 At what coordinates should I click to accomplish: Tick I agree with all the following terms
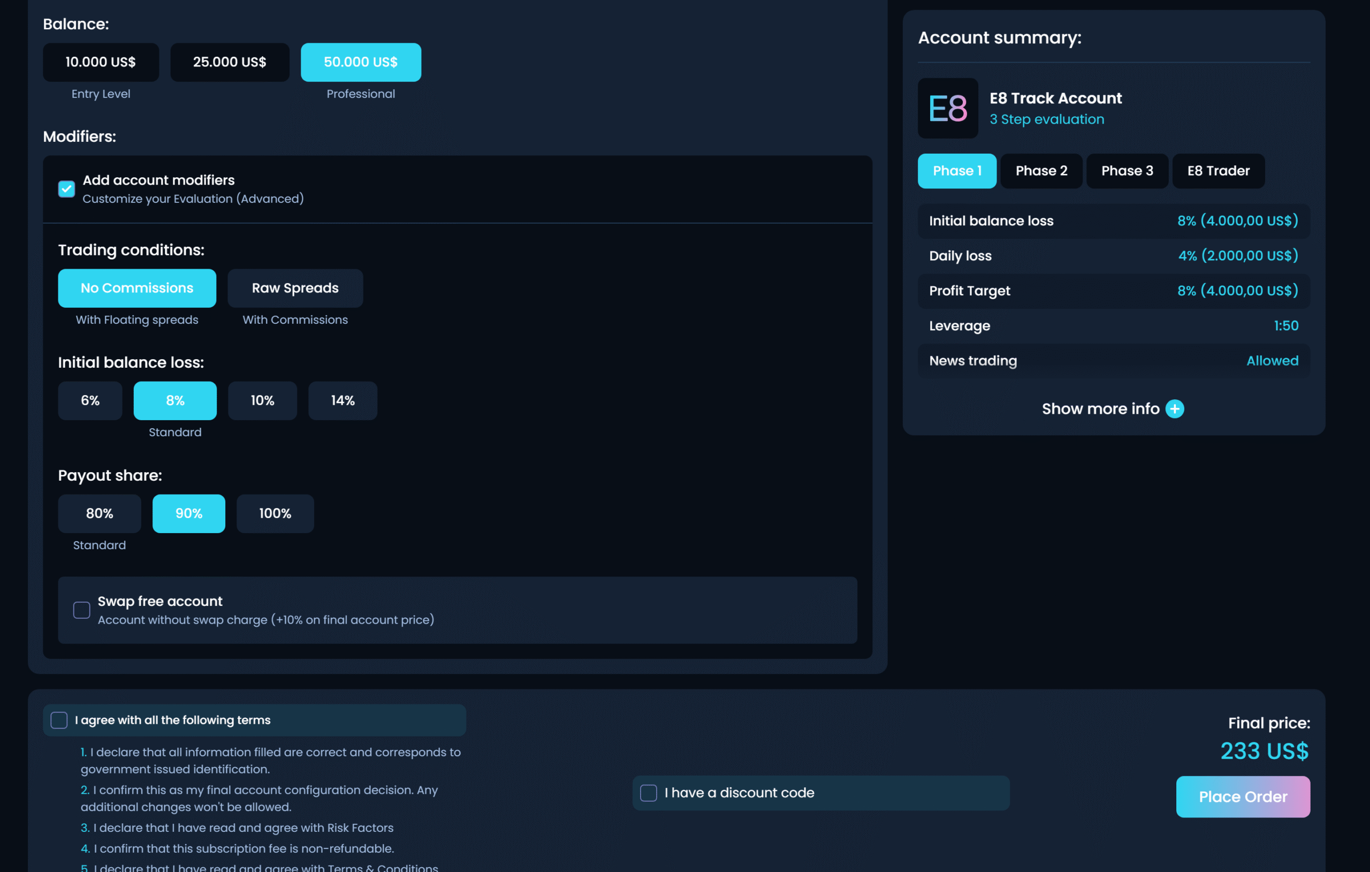59,720
